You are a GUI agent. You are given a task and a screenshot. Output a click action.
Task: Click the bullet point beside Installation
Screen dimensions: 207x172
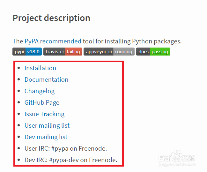coord(18,68)
